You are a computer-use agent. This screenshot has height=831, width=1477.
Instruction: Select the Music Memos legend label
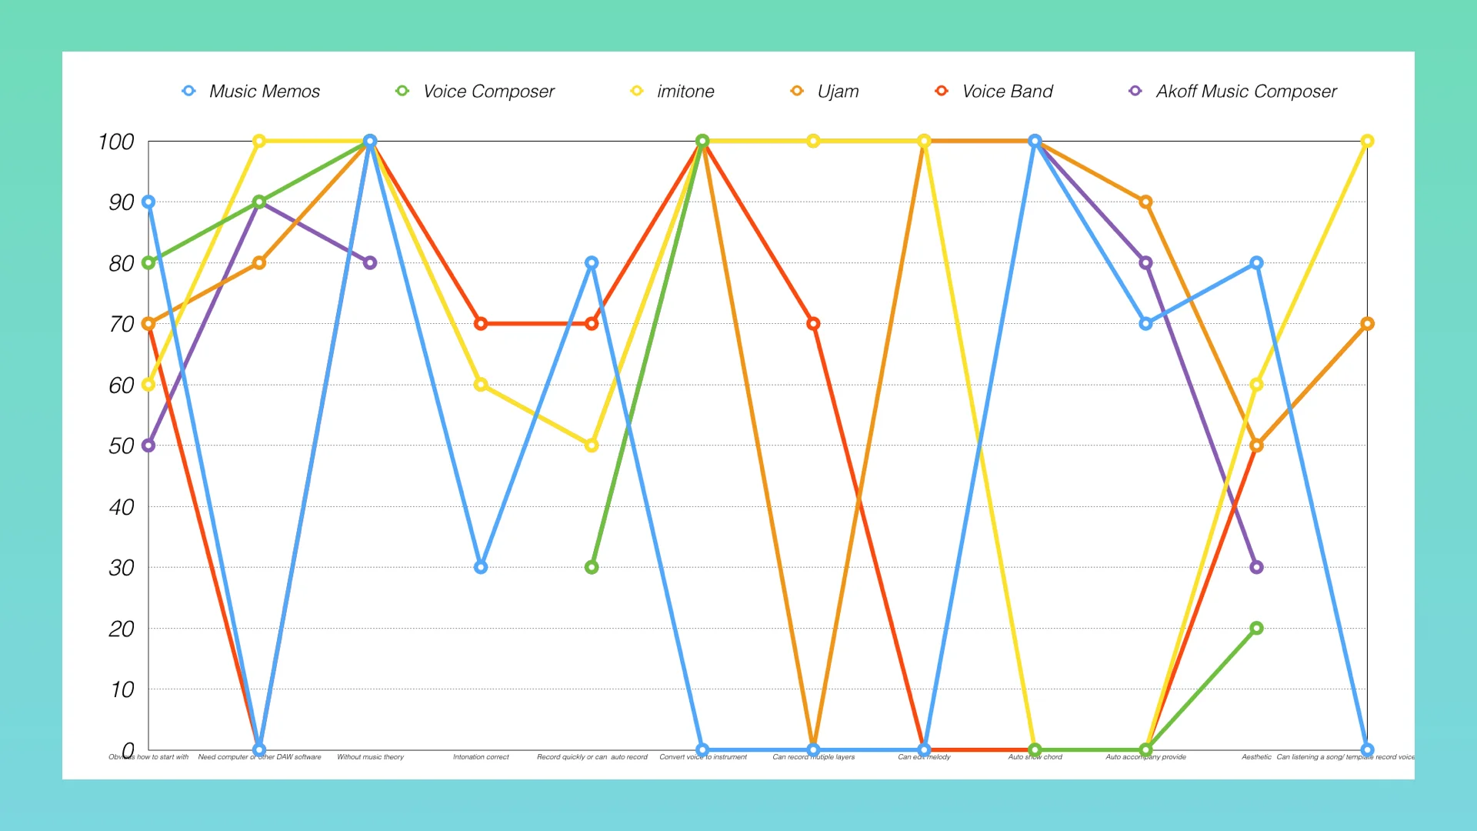[x=264, y=92]
